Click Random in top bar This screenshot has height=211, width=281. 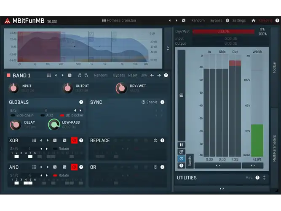click(198, 21)
